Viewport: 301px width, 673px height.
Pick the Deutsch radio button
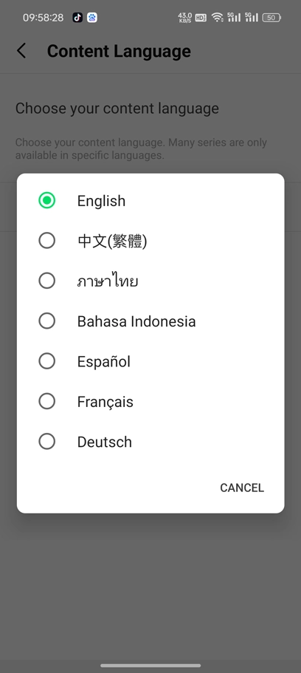click(x=46, y=441)
